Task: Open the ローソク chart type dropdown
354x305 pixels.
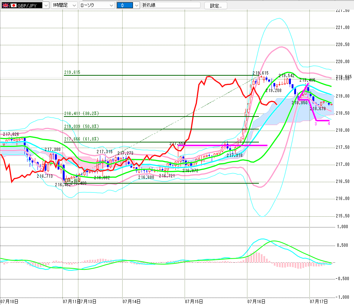Action: [111, 6]
